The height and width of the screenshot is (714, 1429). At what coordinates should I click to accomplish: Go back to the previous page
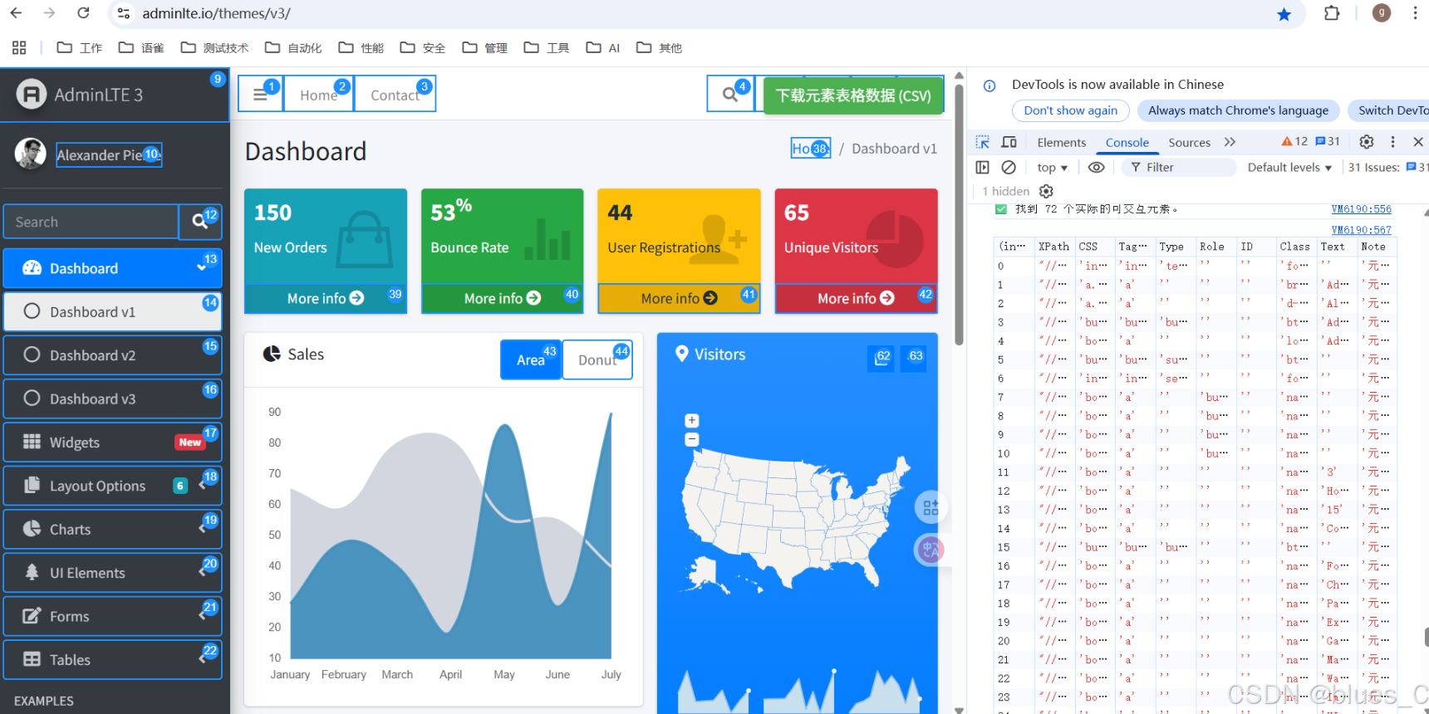(x=16, y=13)
